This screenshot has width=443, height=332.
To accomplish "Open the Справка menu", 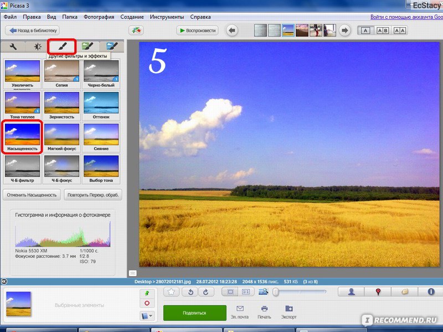I will (x=200, y=17).
